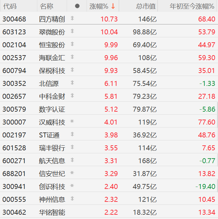Click the 3.29 gain value
Screen dimensions: 218x219
[x=111, y=174]
